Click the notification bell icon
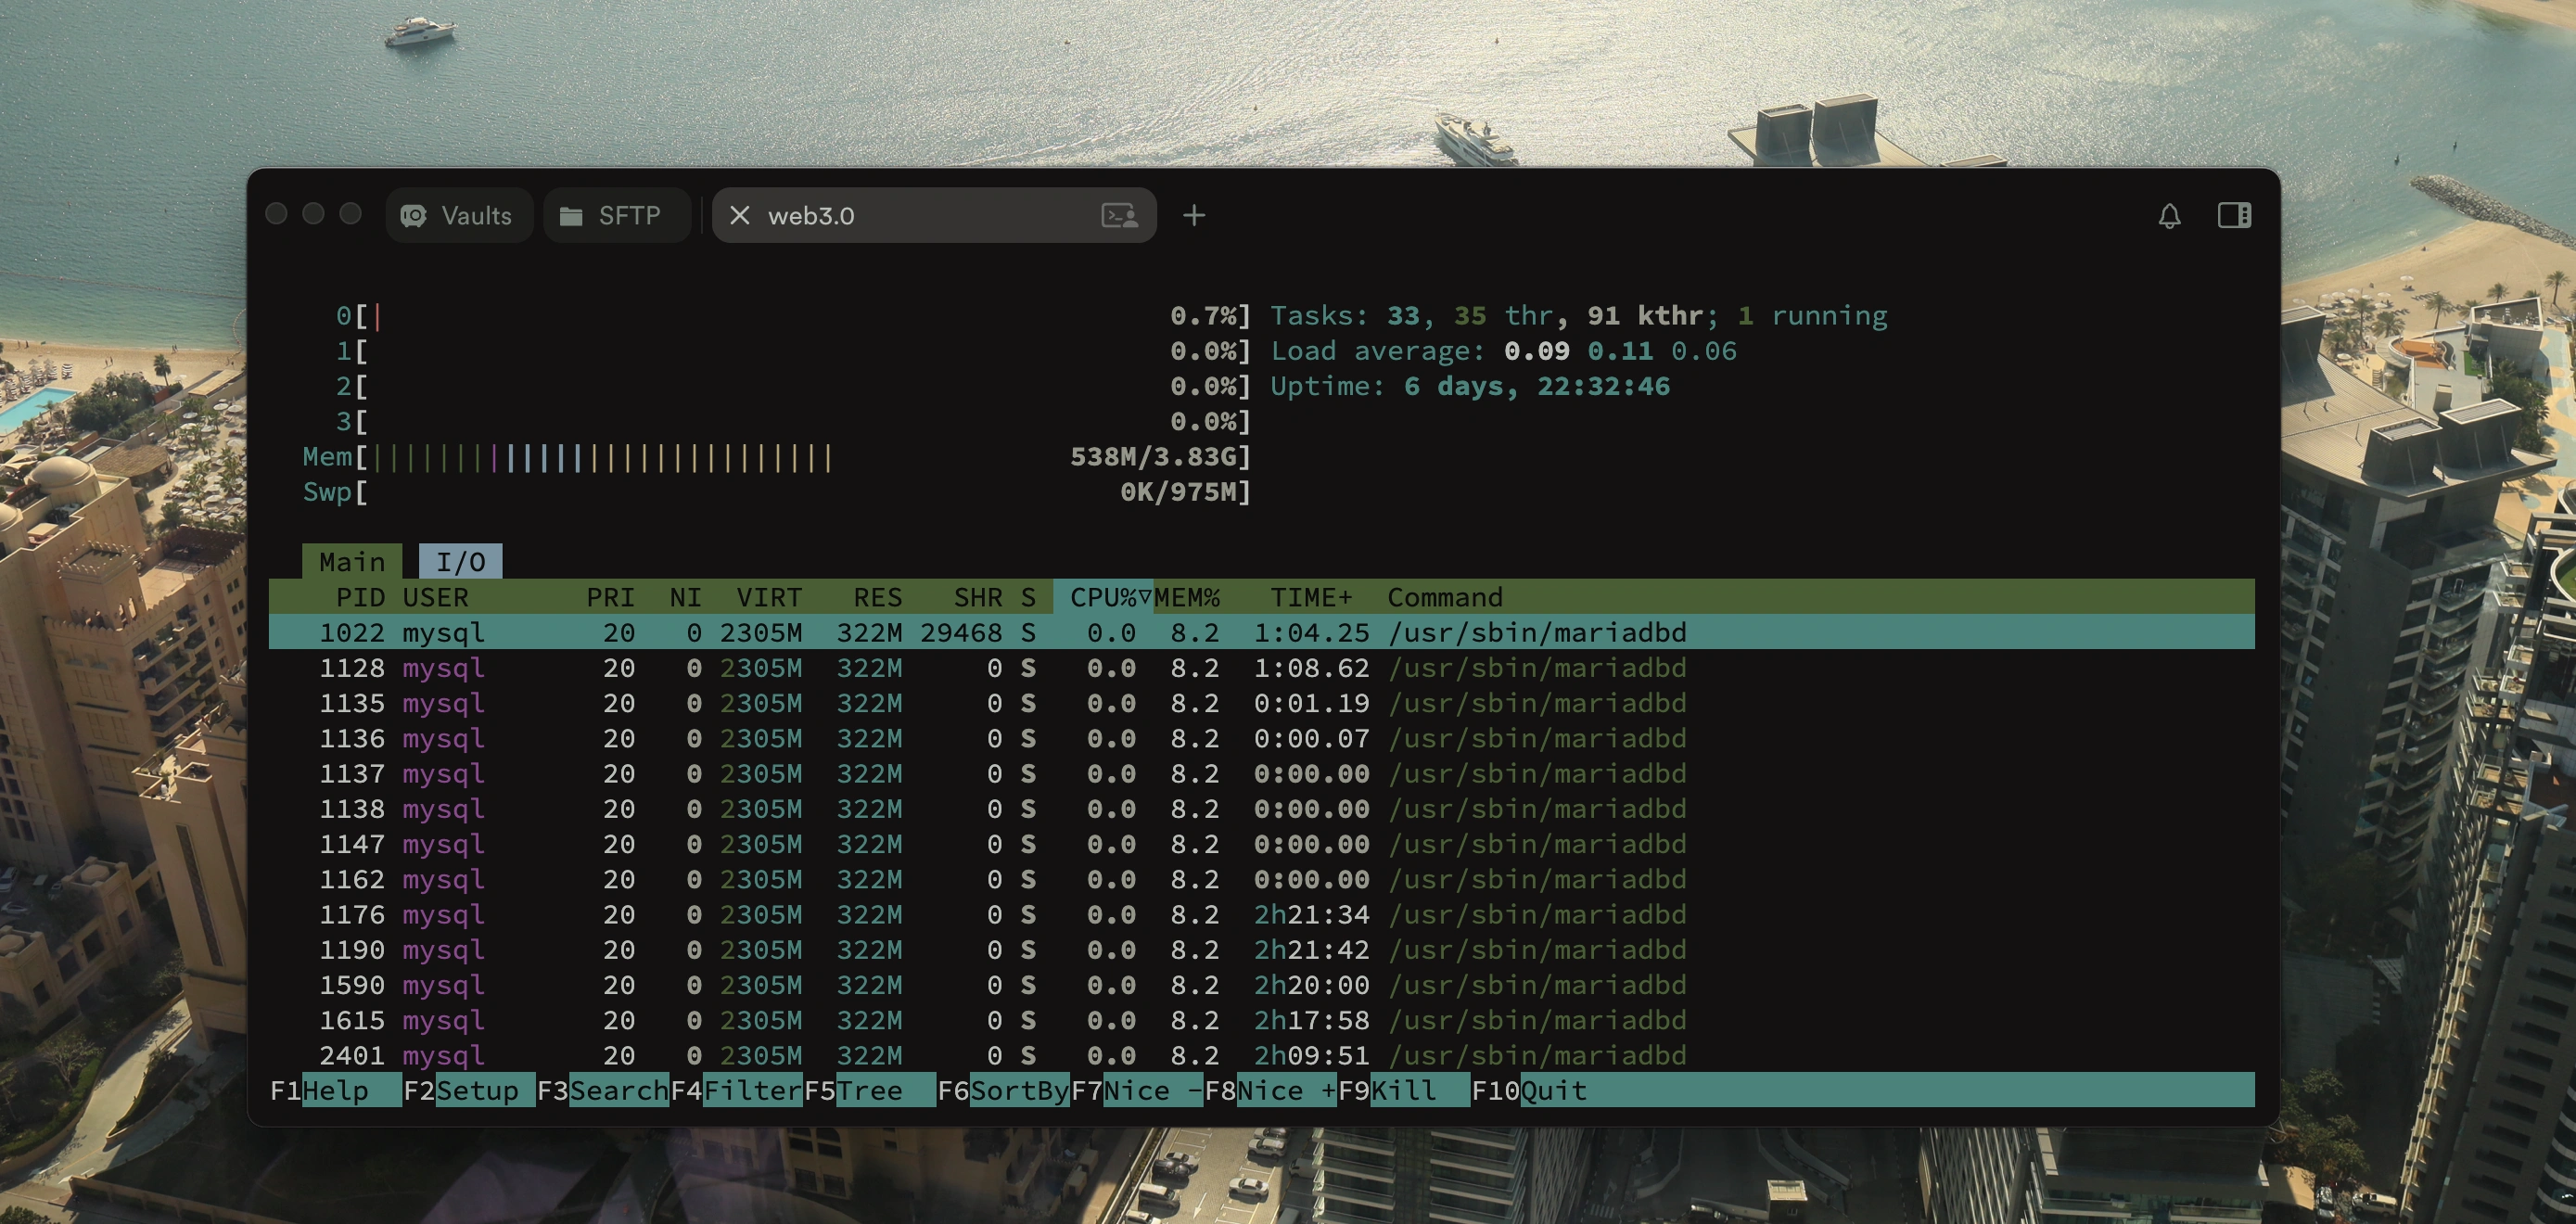Viewport: 2576px width, 1224px height. [x=2168, y=216]
